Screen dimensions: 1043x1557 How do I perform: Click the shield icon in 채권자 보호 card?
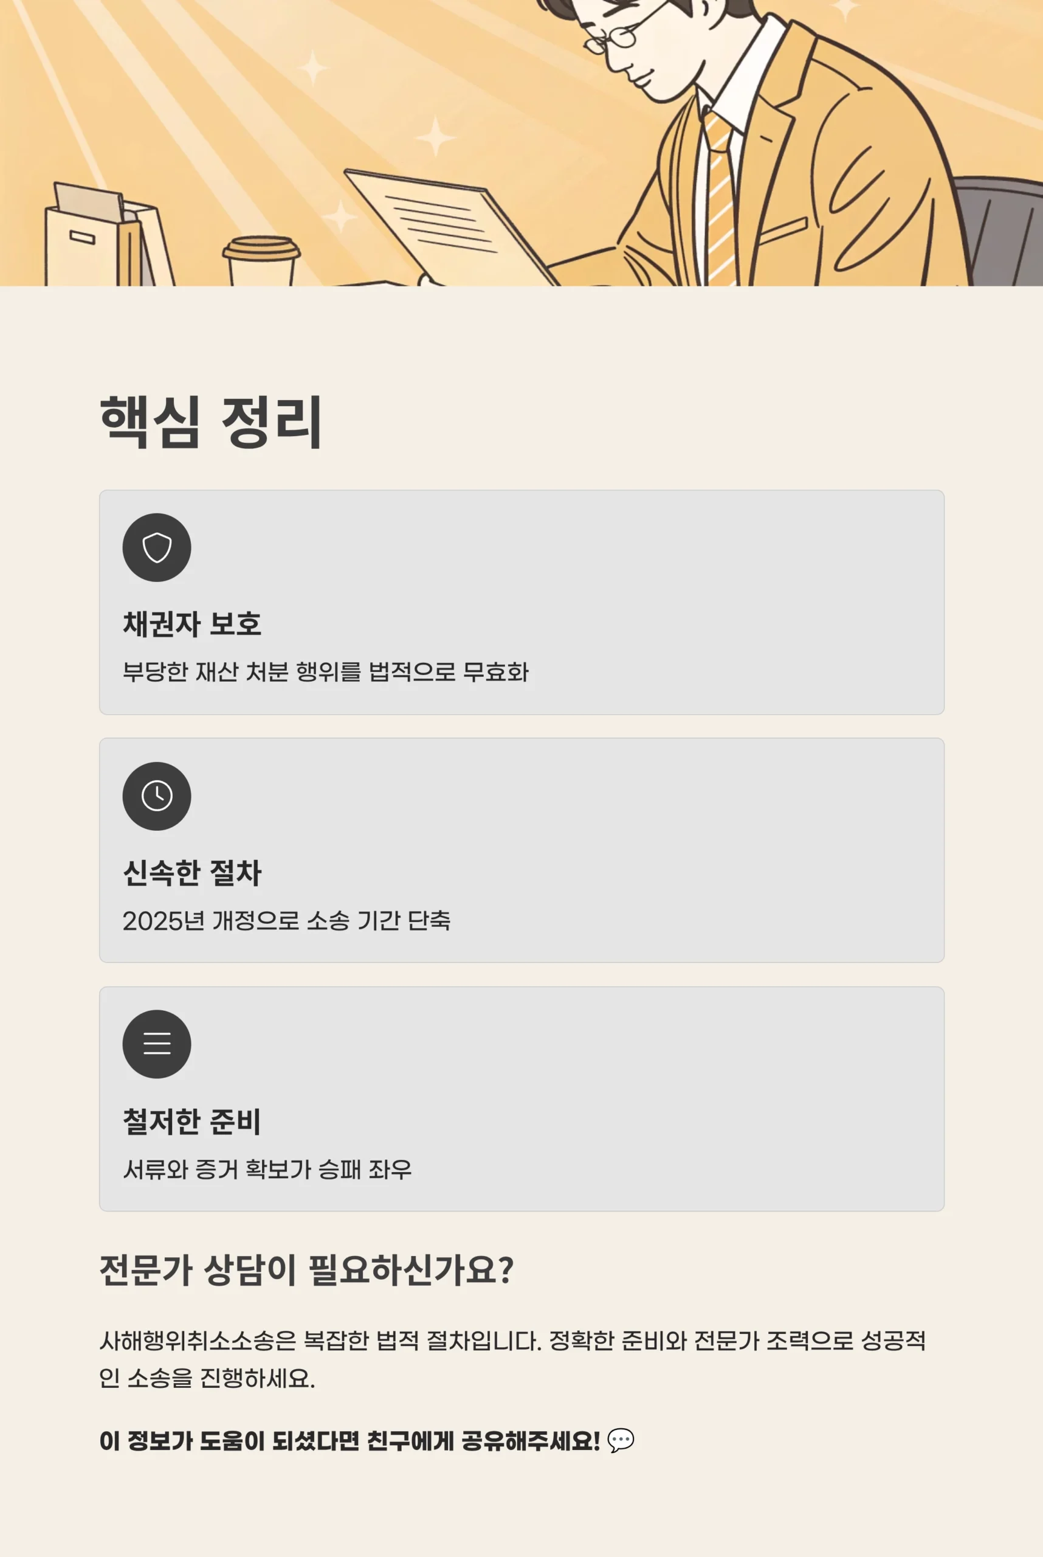click(157, 547)
